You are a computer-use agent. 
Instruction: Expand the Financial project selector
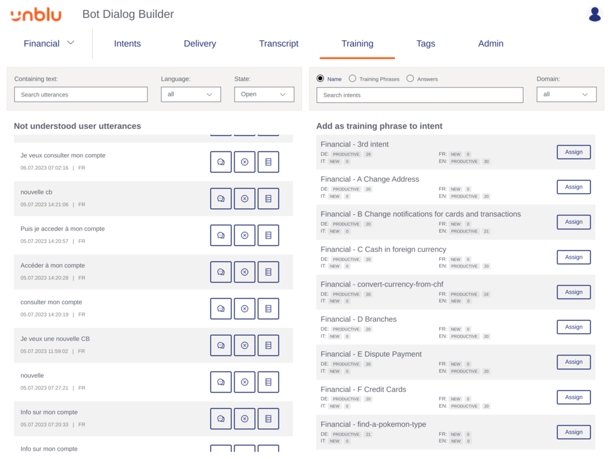[49, 43]
